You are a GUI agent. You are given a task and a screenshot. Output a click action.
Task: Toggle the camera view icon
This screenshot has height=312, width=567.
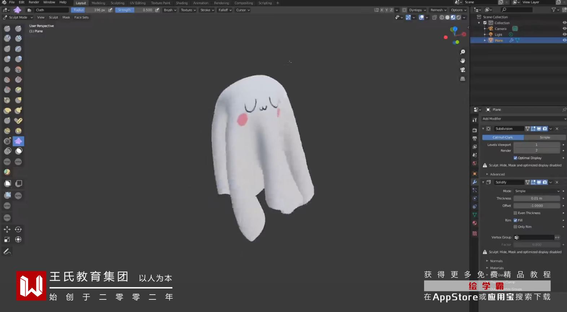(x=463, y=70)
